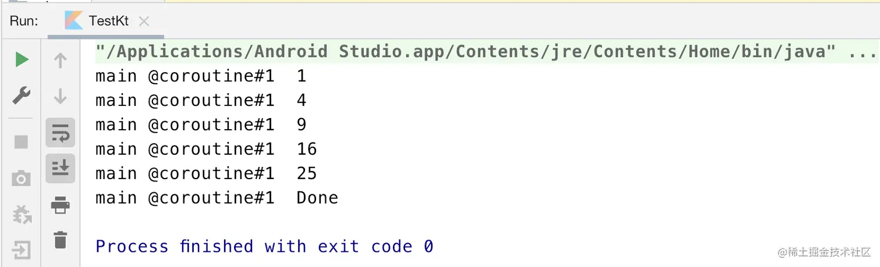Click the gray stop process icon

click(22, 141)
